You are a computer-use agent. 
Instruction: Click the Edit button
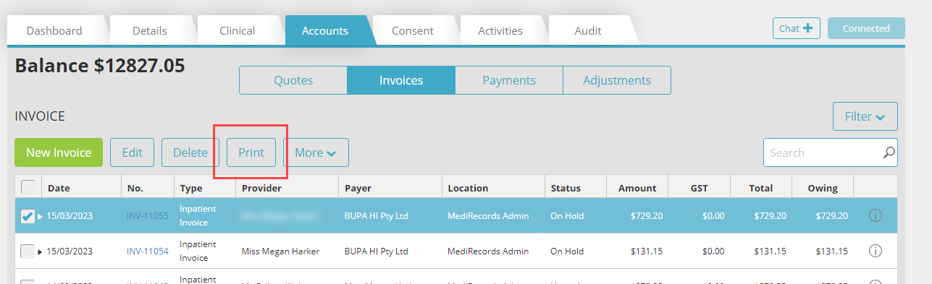(x=133, y=152)
